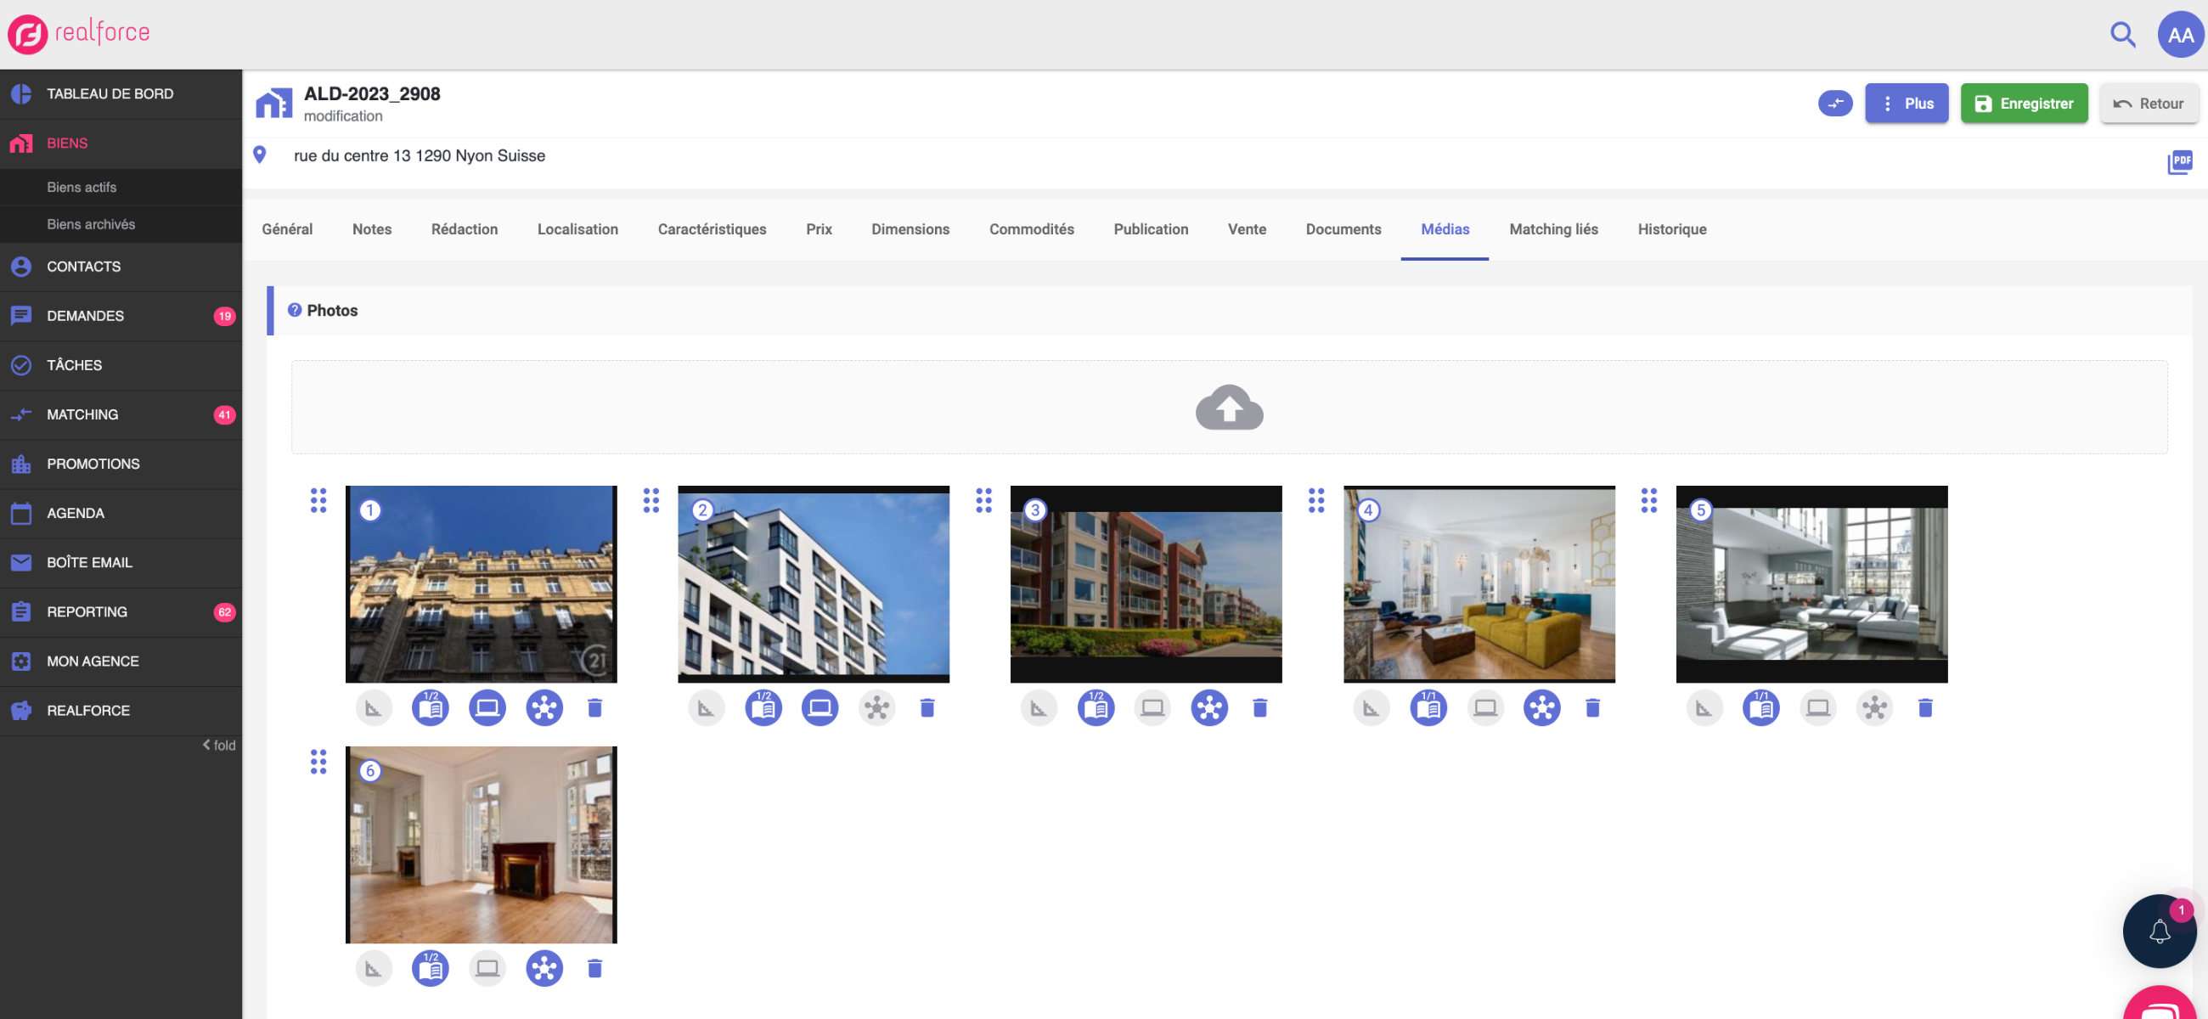Screen dimensions: 2208x1019
Task: Open the Plus more-actions dropdown
Action: [1907, 104]
